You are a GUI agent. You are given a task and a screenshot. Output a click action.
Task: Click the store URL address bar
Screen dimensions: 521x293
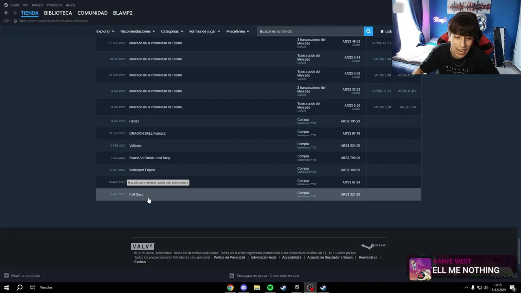(53, 21)
